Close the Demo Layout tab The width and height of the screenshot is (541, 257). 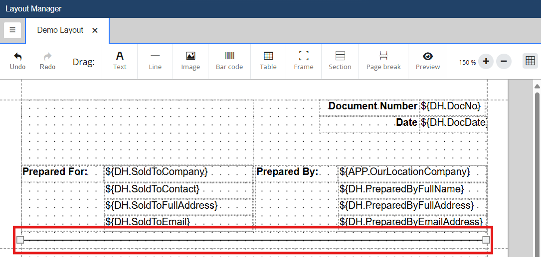click(95, 30)
